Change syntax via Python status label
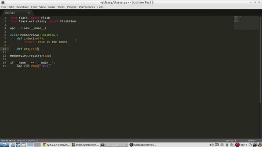The width and height of the screenshot is (262, 147). pos(251,140)
